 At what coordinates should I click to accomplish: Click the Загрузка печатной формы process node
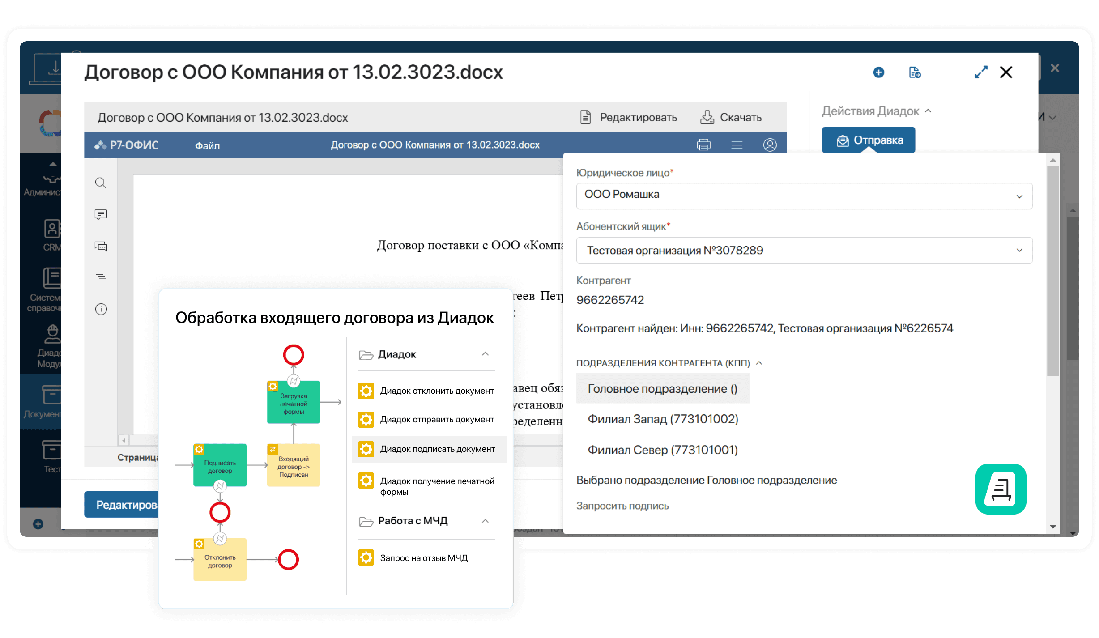[x=294, y=402]
